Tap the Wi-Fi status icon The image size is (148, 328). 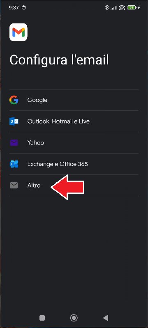[122, 8]
